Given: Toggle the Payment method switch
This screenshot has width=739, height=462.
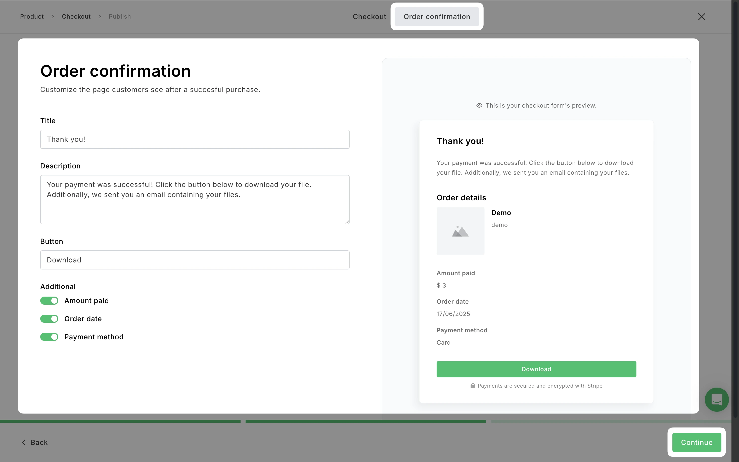Looking at the screenshot, I should pyautogui.click(x=49, y=337).
